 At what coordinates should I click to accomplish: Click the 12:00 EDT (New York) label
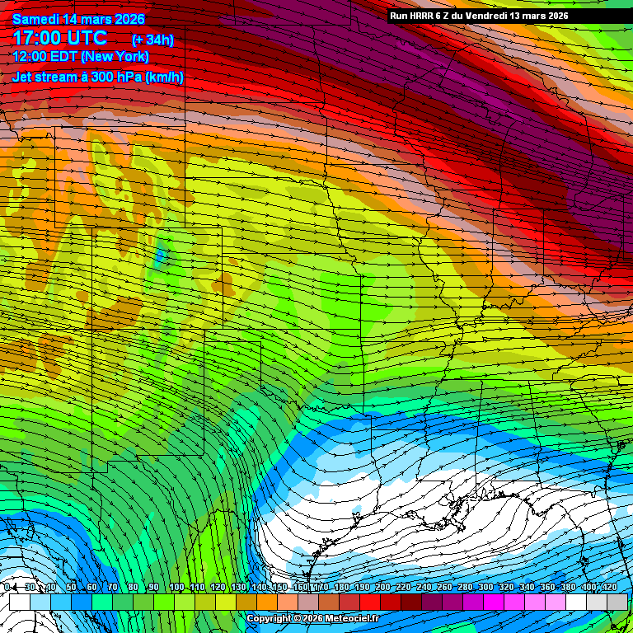coord(81,57)
